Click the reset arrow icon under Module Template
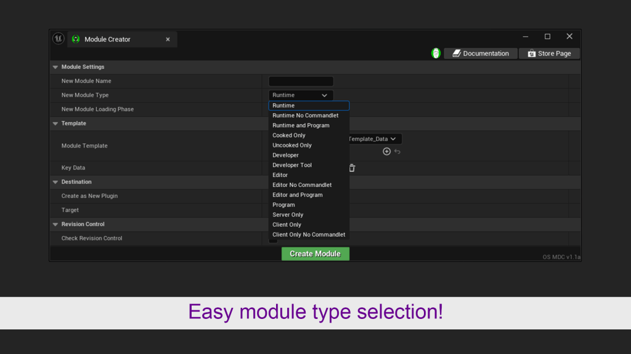This screenshot has width=631, height=354. (x=397, y=151)
